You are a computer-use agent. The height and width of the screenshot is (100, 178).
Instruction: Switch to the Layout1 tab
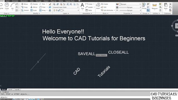10,89
